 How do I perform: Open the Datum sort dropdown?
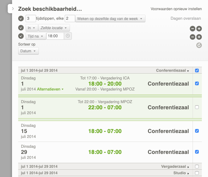coord(28,51)
